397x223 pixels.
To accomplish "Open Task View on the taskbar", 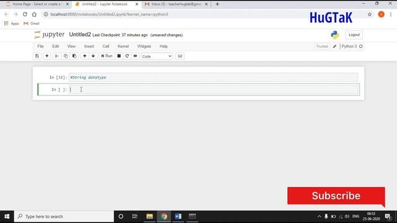I will (x=135, y=216).
